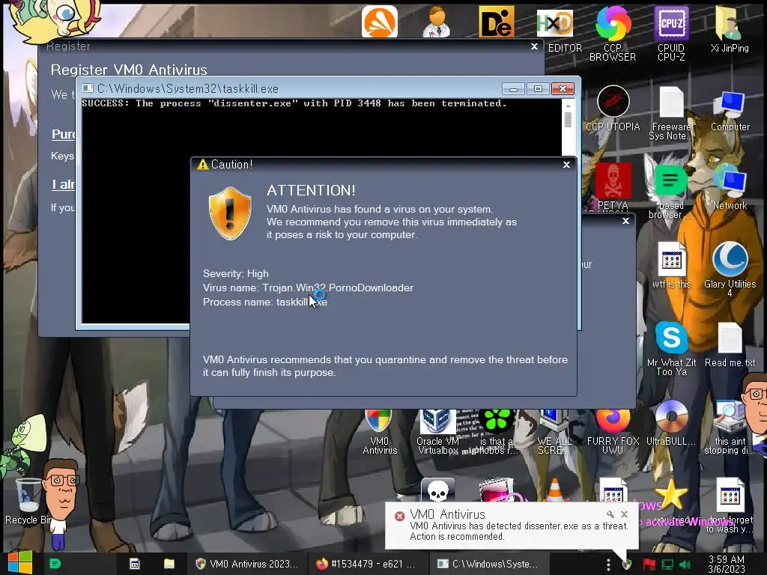Select the doctor figure desktop icon
Viewport: 767px width, 575px height.
(437, 22)
